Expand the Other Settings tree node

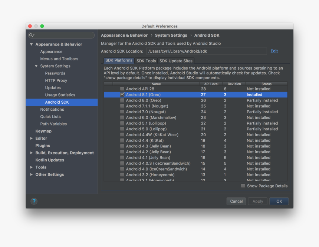(31, 174)
